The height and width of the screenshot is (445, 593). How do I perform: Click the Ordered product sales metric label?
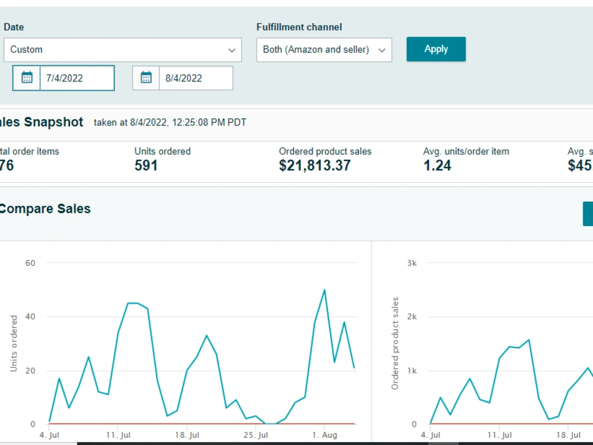(325, 151)
